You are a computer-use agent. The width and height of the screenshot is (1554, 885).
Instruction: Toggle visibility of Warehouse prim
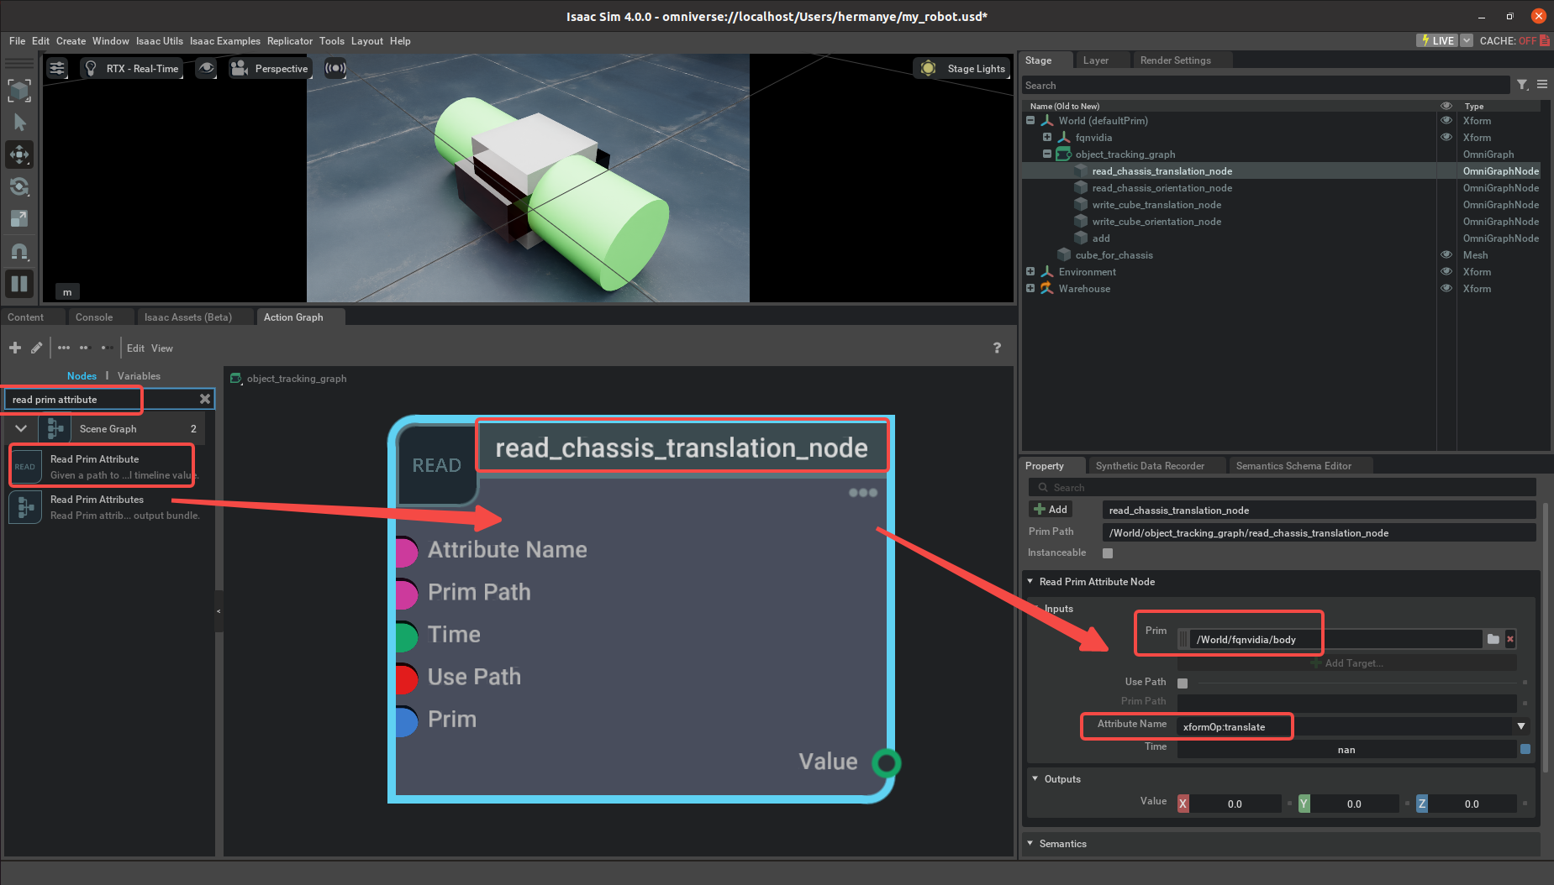pos(1446,289)
